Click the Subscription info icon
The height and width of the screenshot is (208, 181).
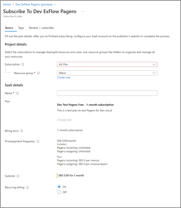(x=23, y=65)
